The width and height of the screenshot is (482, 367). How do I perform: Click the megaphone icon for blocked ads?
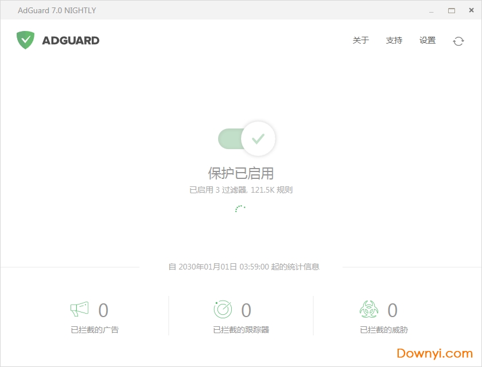(79, 310)
